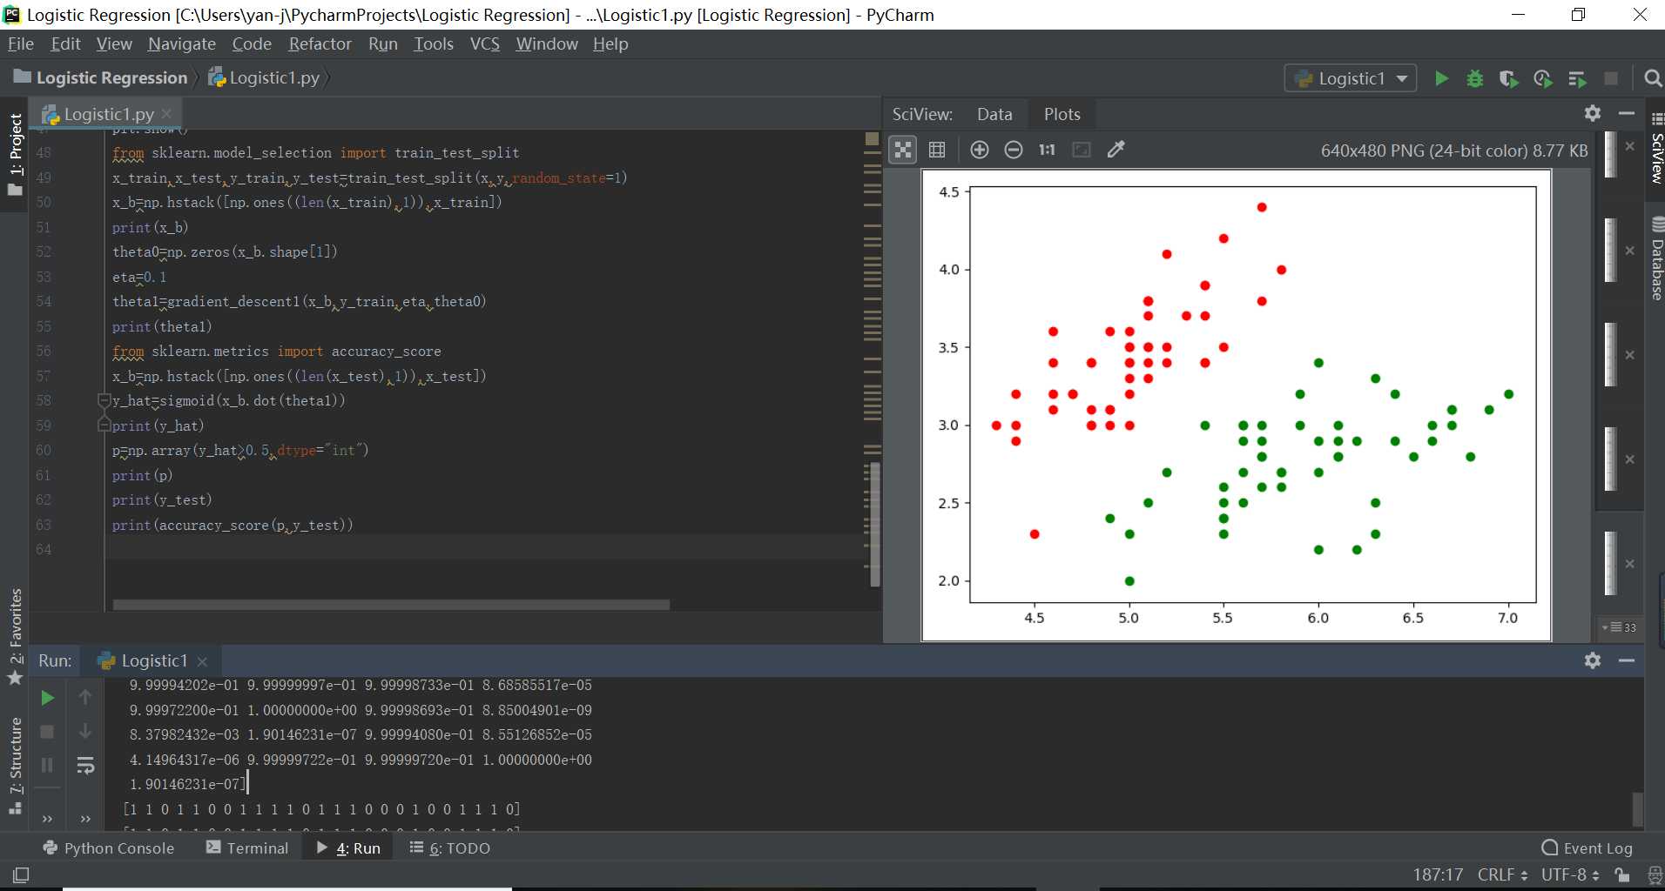Open the Database side panel
This screenshot has width=1665, height=891.
click(x=1655, y=258)
